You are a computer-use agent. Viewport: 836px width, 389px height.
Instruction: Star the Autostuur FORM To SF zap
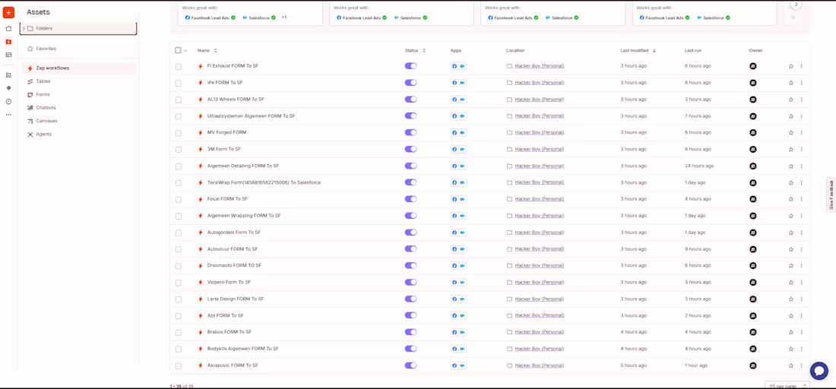pos(791,249)
